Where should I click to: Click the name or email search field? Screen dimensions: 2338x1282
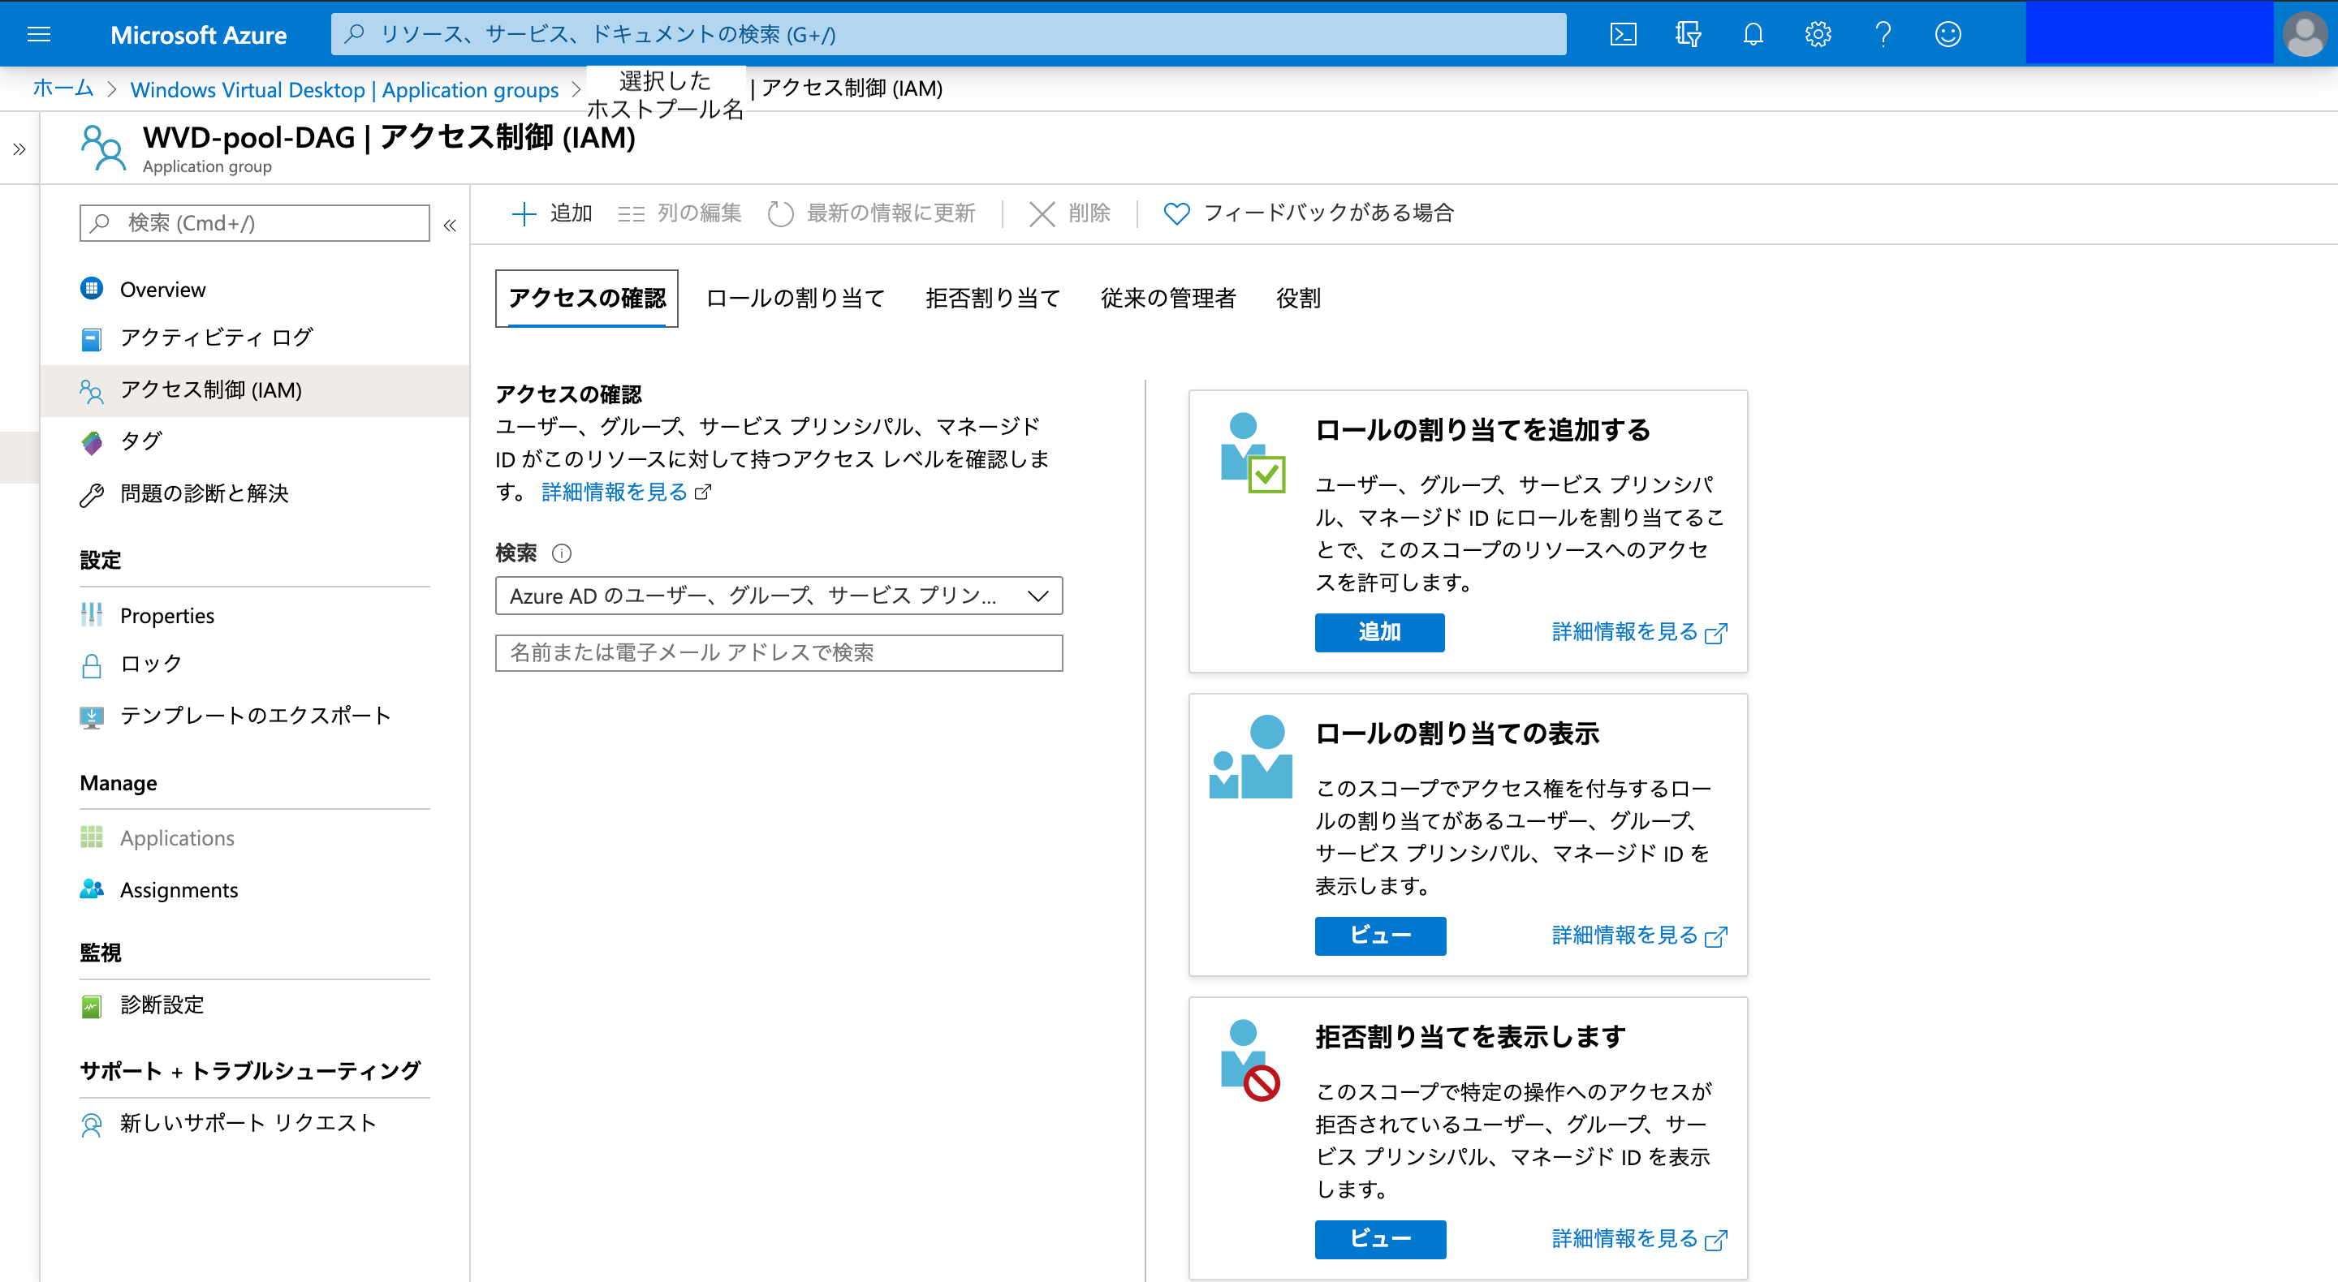point(778,653)
